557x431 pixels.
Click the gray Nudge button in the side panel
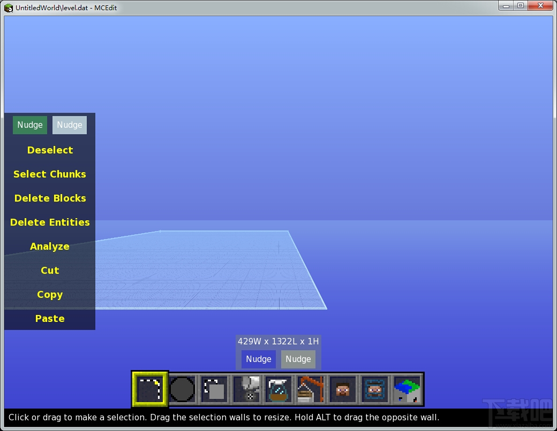pos(70,125)
